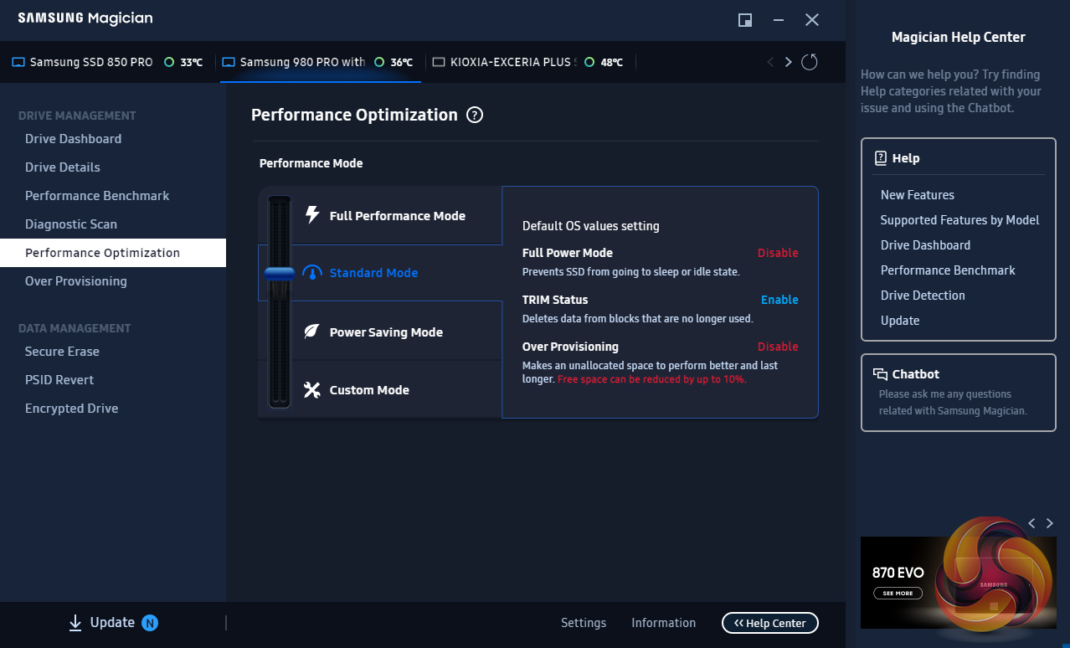Click the Power Saving leaf icon
This screenshot has height=648, width=1070.
311,332
